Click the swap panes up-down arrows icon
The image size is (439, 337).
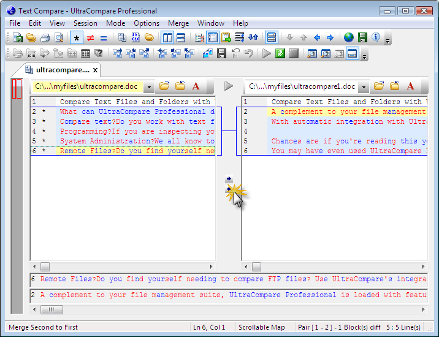coord(253,37)
